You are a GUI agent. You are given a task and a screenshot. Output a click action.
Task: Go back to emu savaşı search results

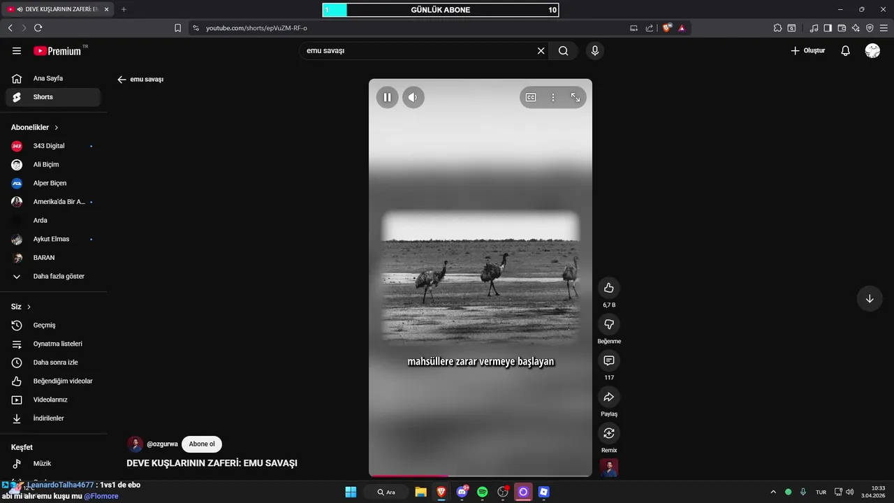(122, 80)
